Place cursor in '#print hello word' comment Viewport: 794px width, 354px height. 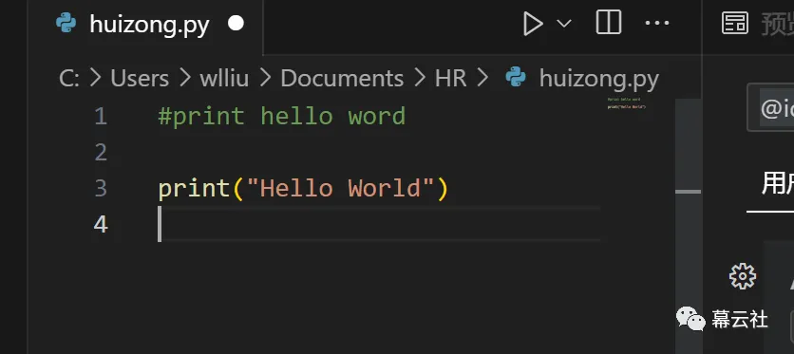coord(281,117)
